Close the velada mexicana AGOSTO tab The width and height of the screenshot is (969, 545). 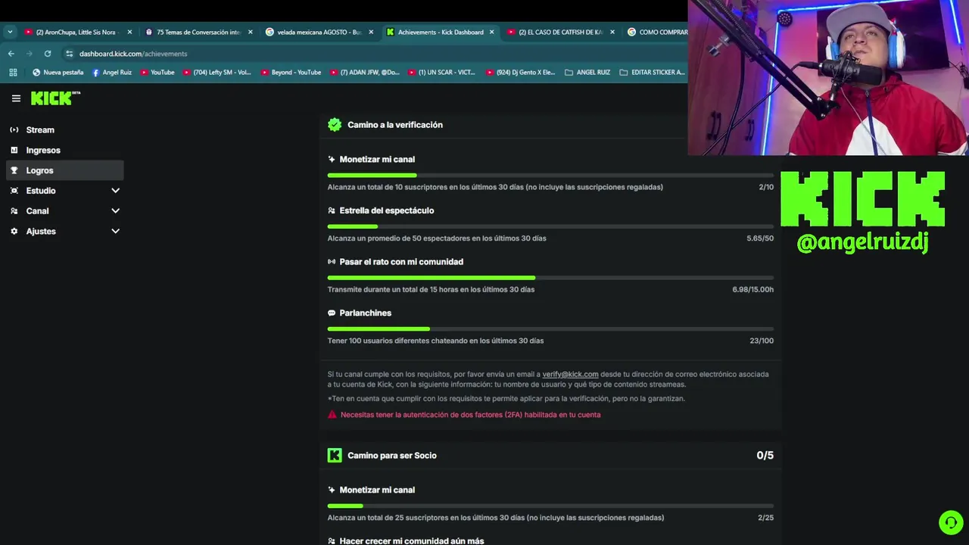click(371, 32)
